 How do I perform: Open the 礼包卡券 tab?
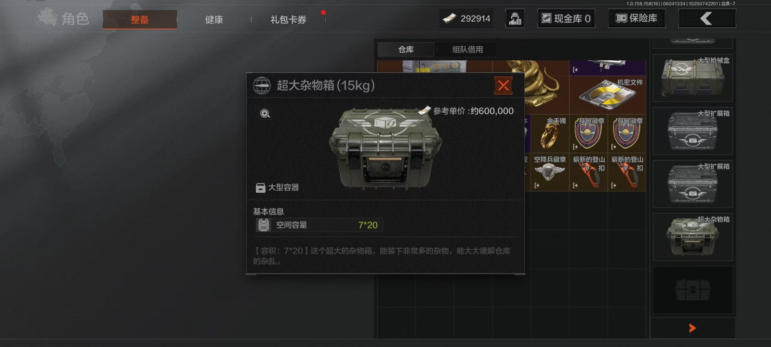288,20
